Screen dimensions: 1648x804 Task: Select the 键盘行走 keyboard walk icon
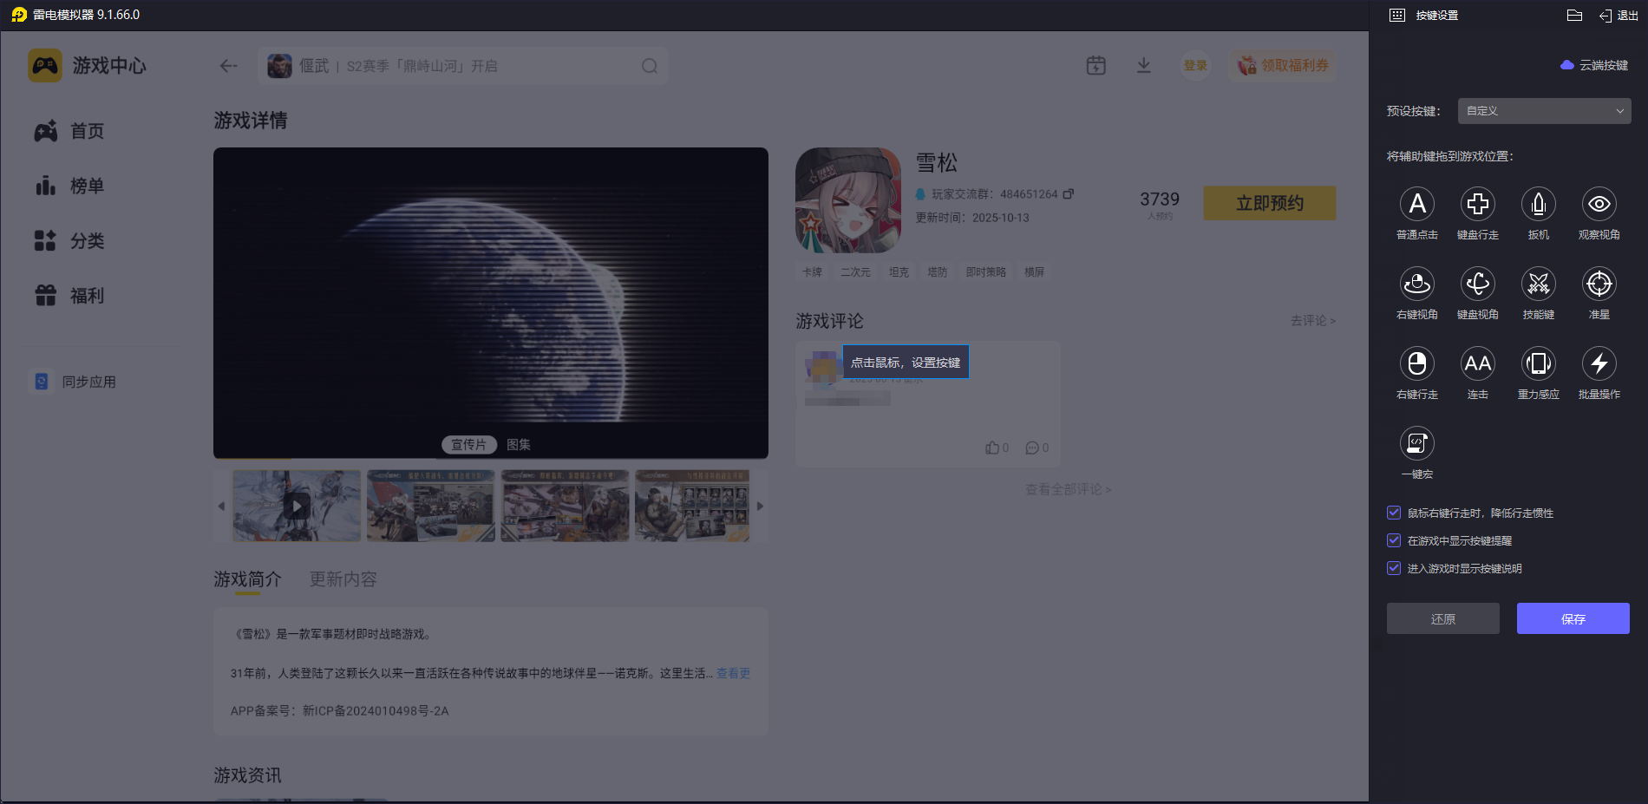point(1477,205)
